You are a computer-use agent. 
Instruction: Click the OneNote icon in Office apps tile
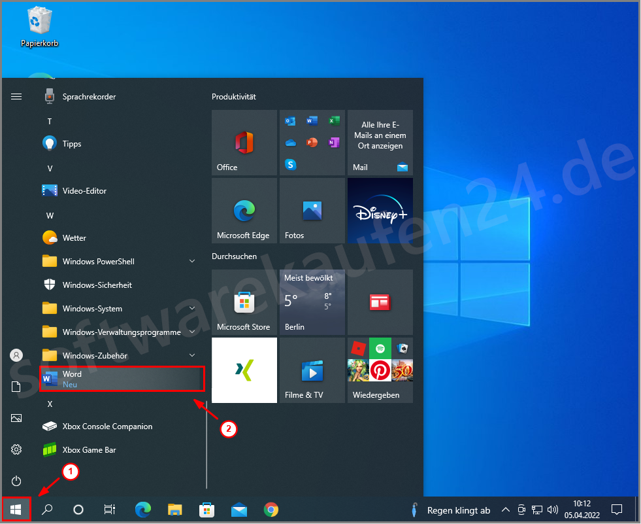(334, 143)
